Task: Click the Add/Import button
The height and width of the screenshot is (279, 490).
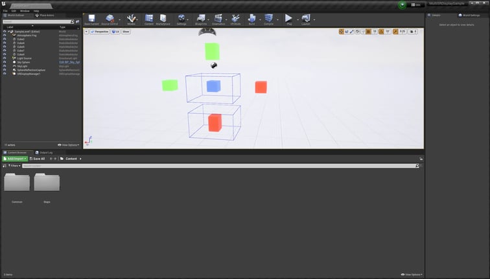Action: click(x=15, y=159)
